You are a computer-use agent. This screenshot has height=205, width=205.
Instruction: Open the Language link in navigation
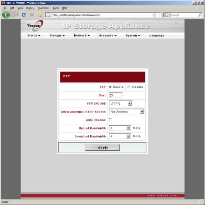coord(157,36)
